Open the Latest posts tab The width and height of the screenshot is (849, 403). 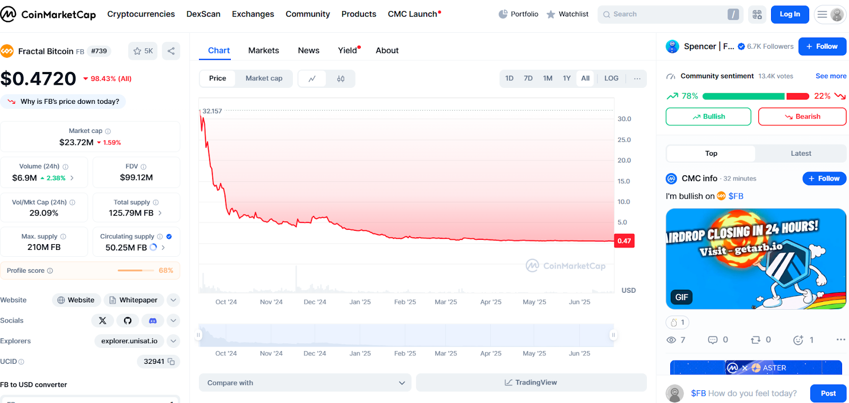click(800, 154)
